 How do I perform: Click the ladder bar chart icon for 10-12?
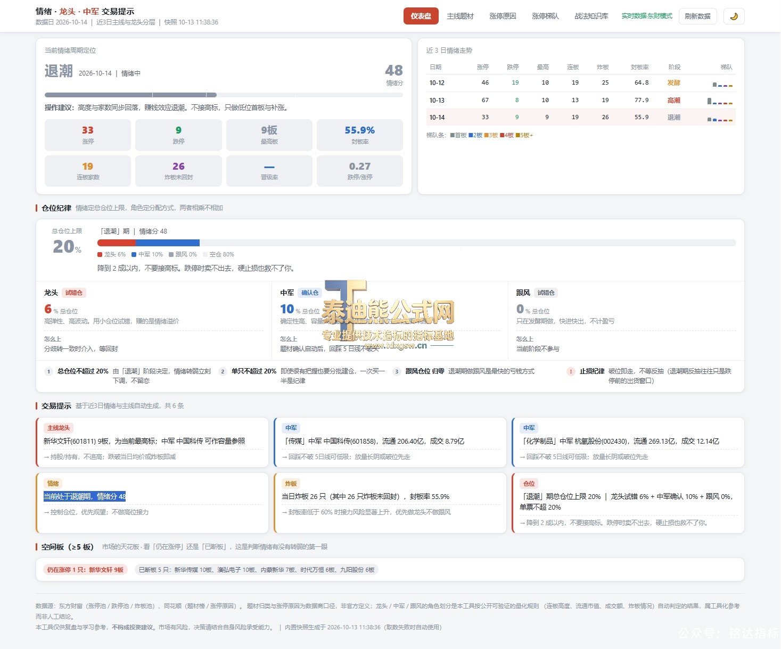[x=722, y=84]
